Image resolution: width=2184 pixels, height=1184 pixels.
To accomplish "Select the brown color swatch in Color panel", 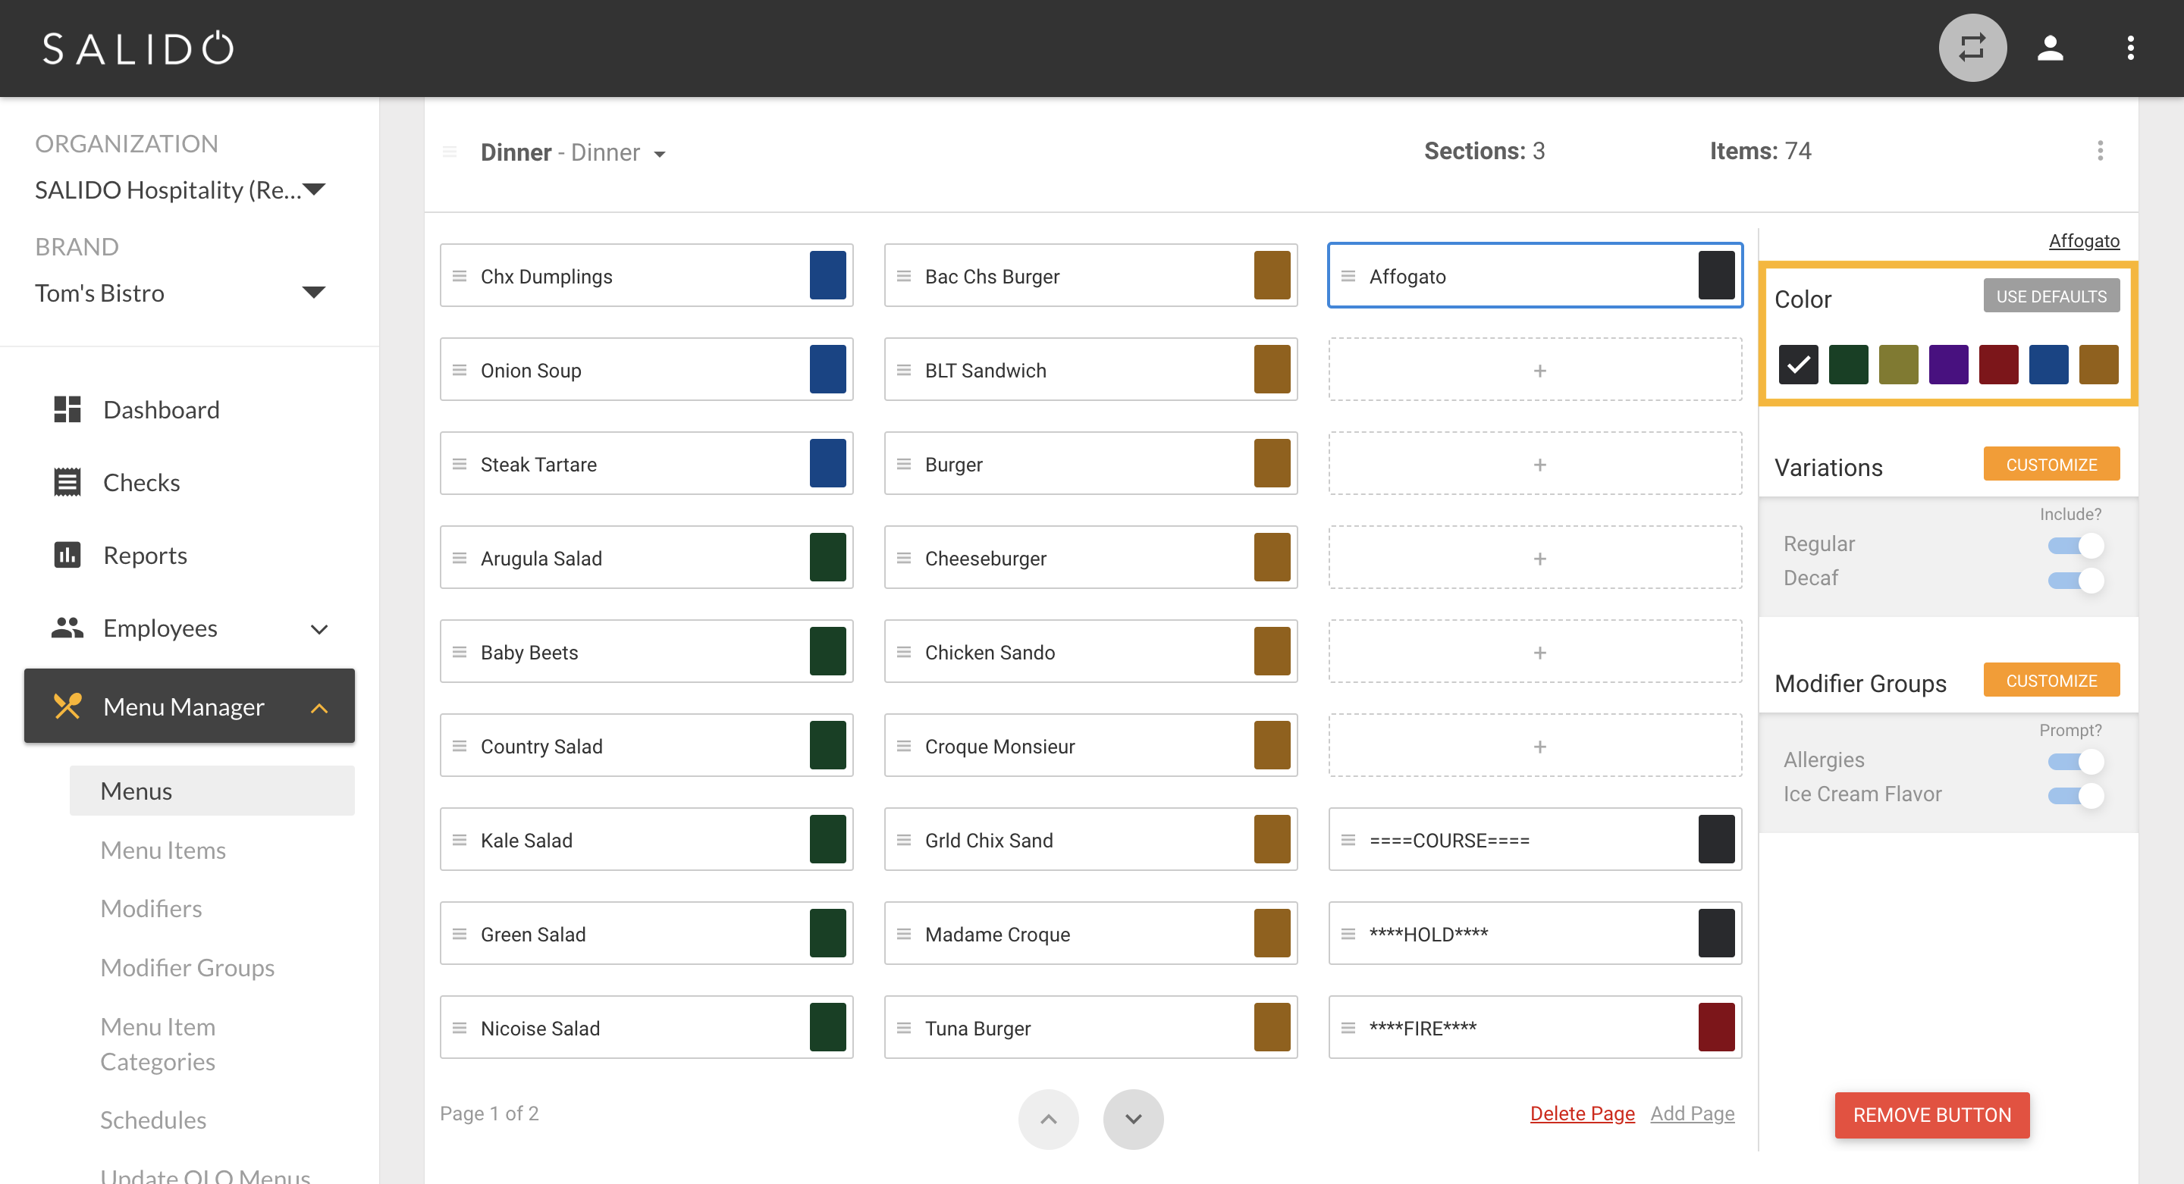I will click(2098, 365).
